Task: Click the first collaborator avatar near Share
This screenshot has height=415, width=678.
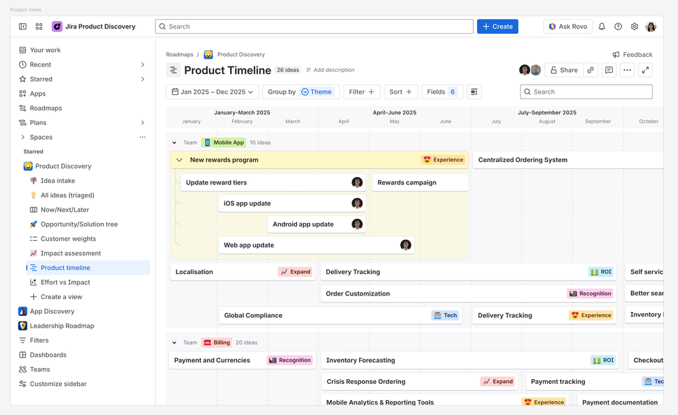Action: (525, 70)
